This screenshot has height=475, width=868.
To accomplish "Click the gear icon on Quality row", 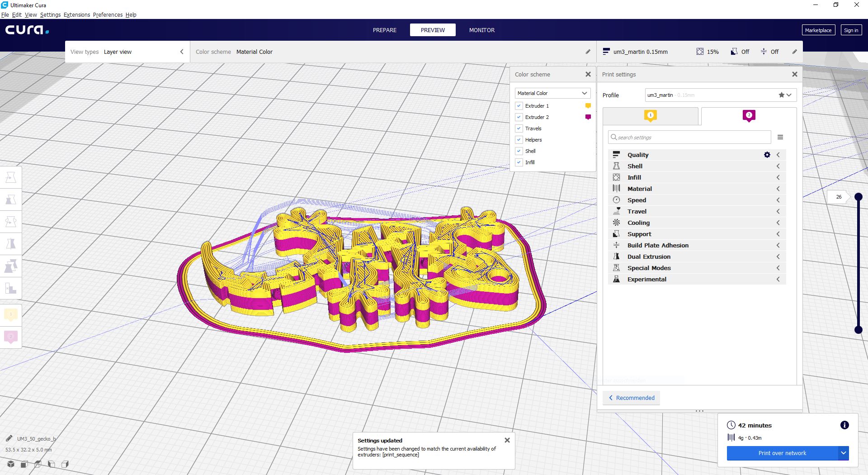I will click(767, 155).
